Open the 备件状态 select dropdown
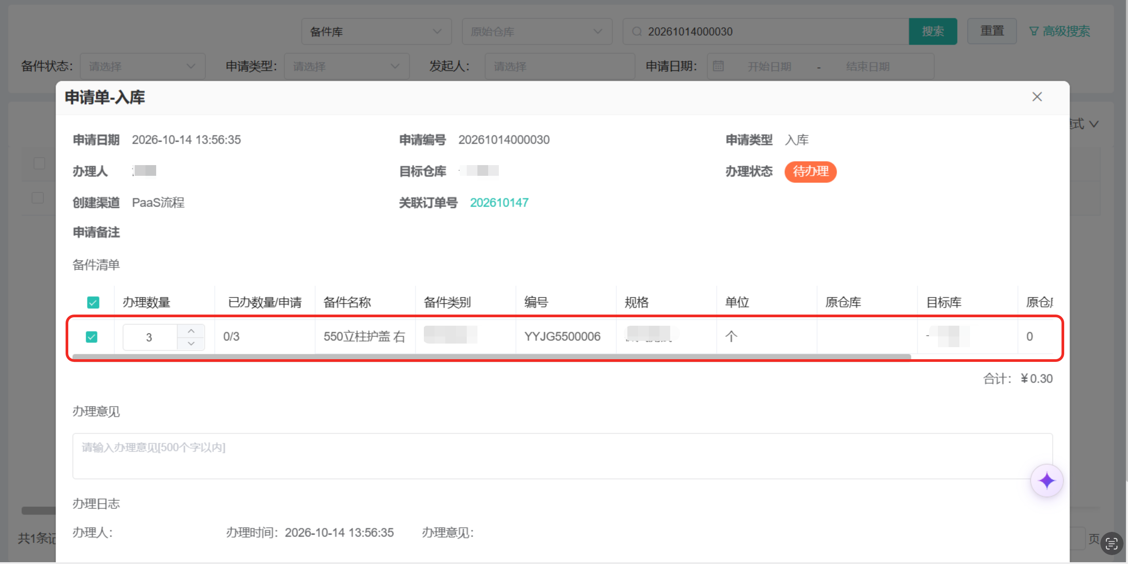 tap(142, 66)
